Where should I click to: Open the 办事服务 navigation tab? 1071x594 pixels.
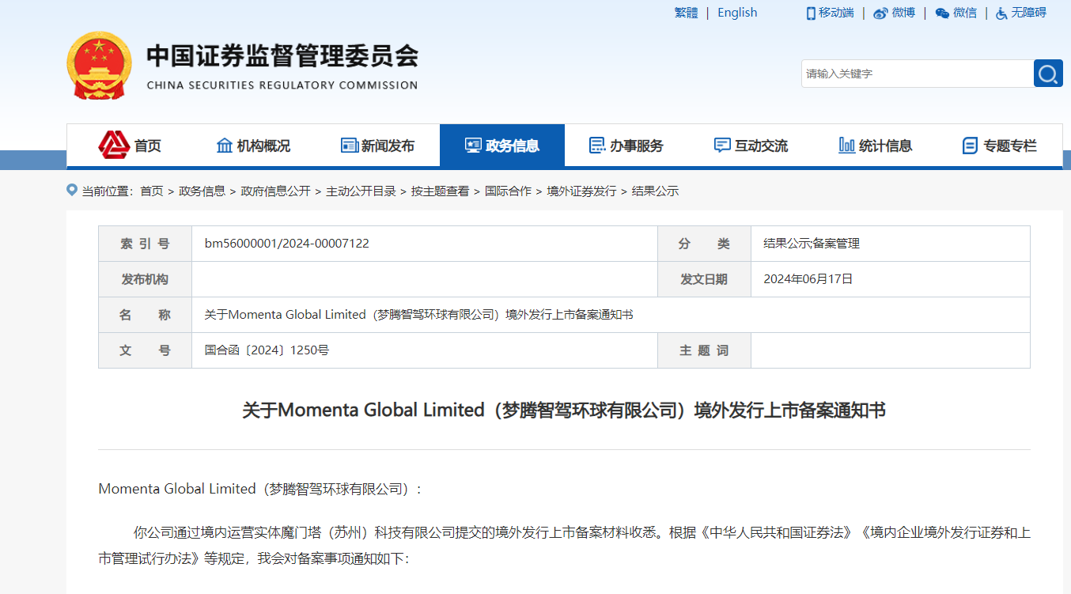click(626, 146)
